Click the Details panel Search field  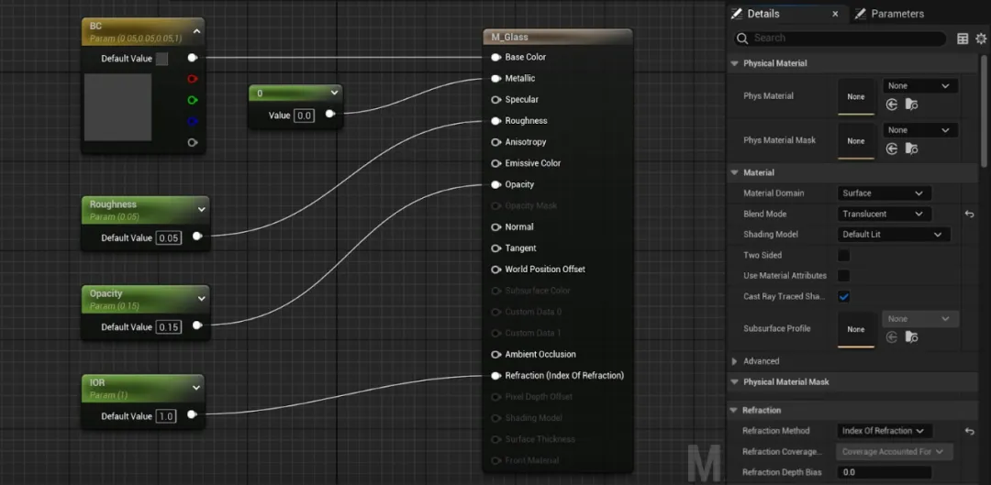coord(840,39)
